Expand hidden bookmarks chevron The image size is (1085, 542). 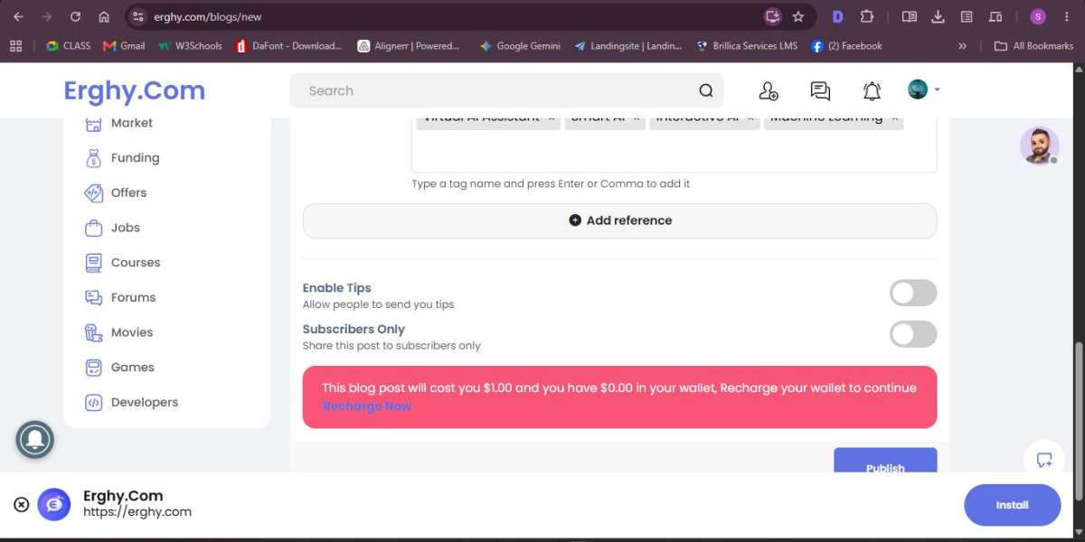962,46
